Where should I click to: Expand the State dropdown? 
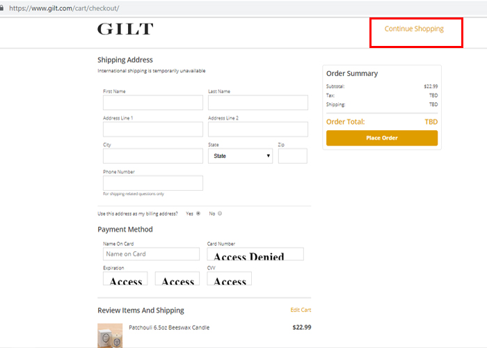pyautogui.click(x=241, y=156)
